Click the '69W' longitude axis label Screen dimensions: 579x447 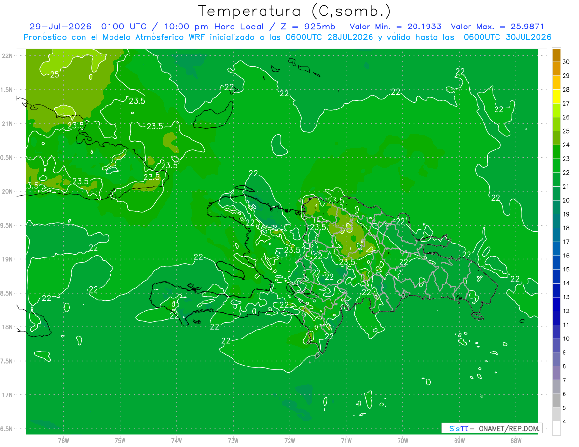click(459, 441)
